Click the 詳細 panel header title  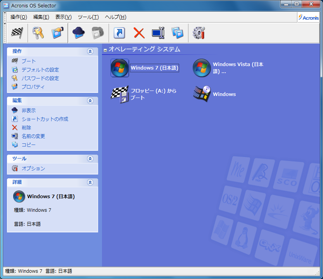(17, 182)
